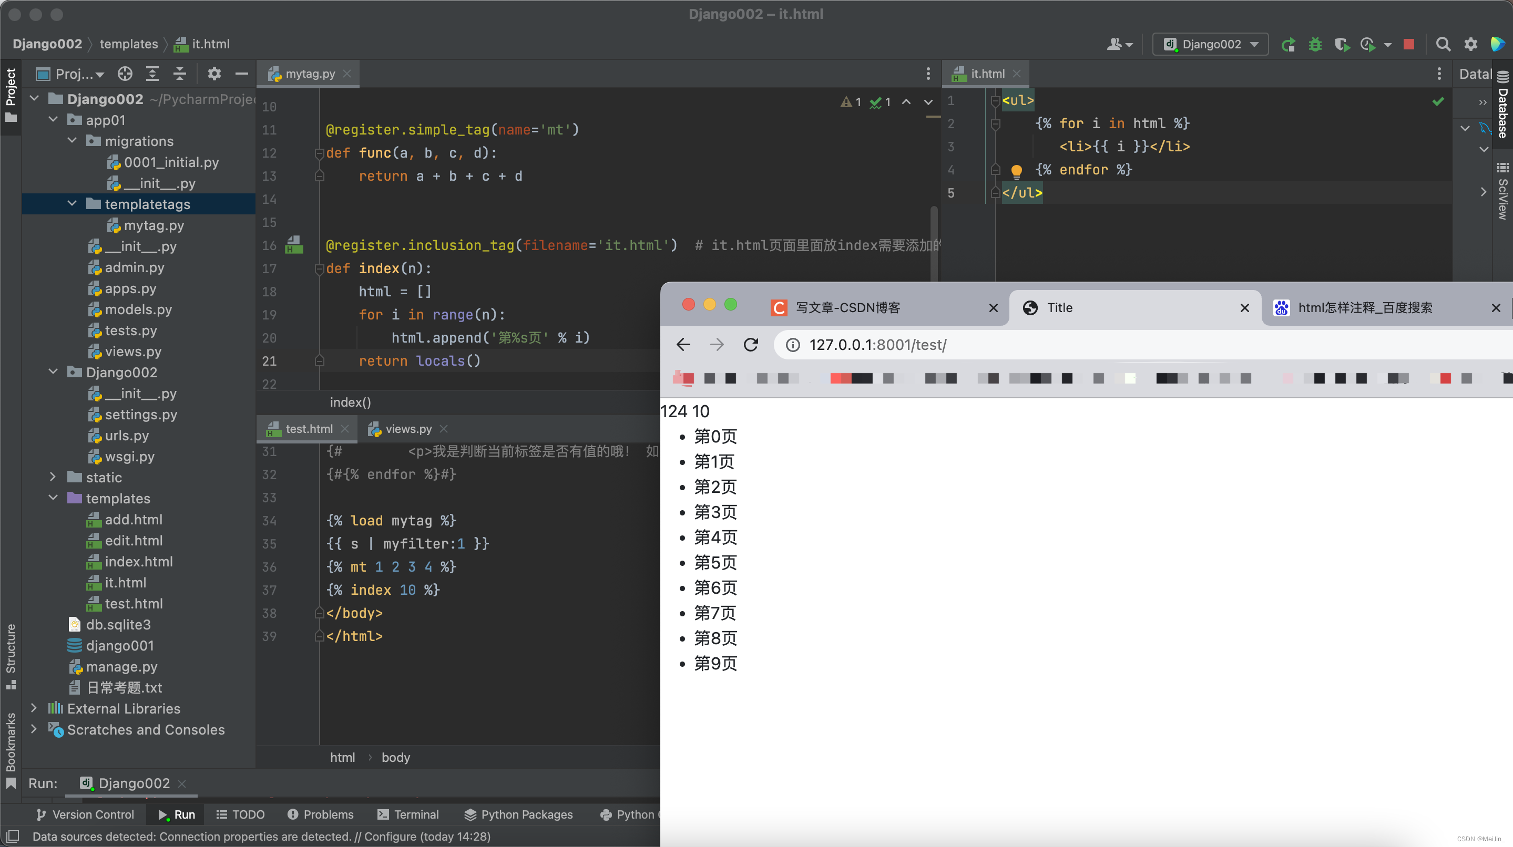The height and width of the screenshot is (847, 1513).
Task: Open Search Everywhere with the magnifier icon
Action: [x=1444, y=44]
